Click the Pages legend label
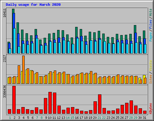Screen dimensions: 154x121 (x=151, y=37)
